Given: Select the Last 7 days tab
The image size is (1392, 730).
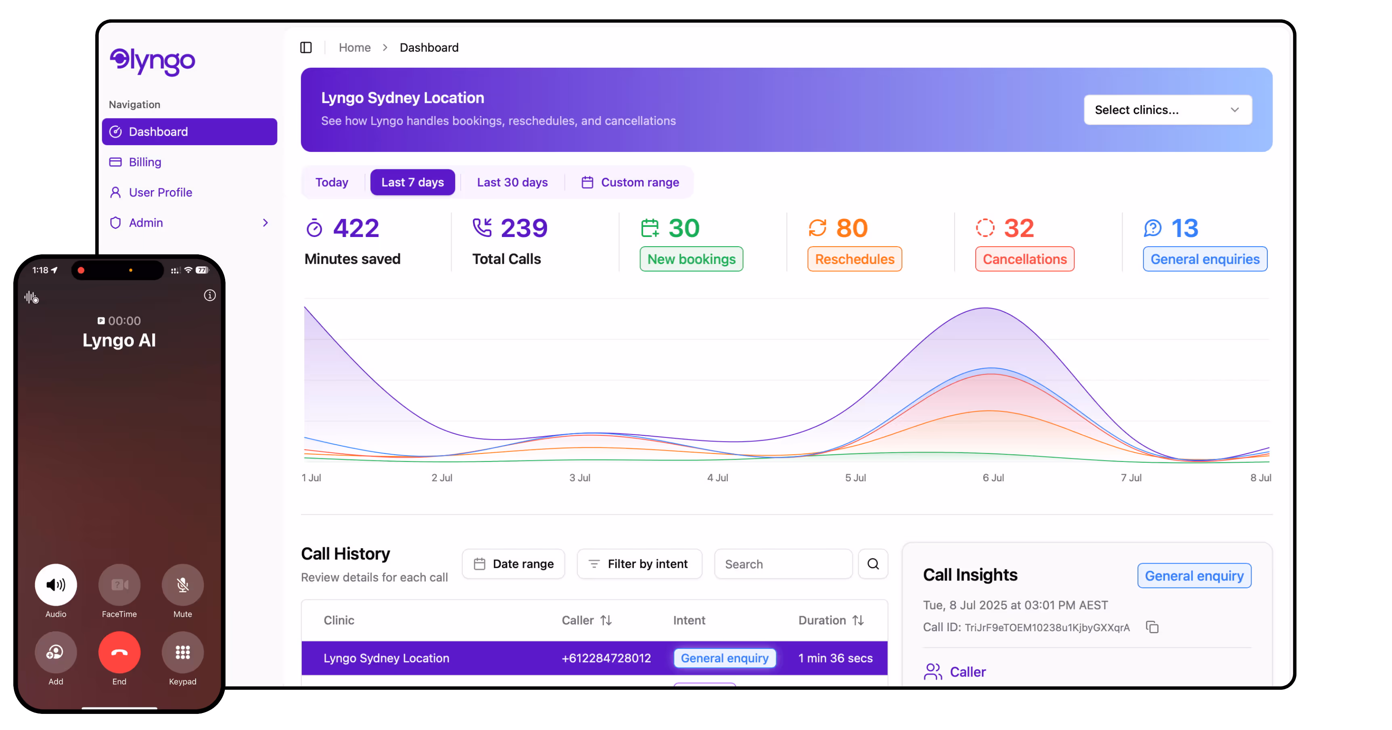Looking at the screenshot, I should (x=412, y=183).
